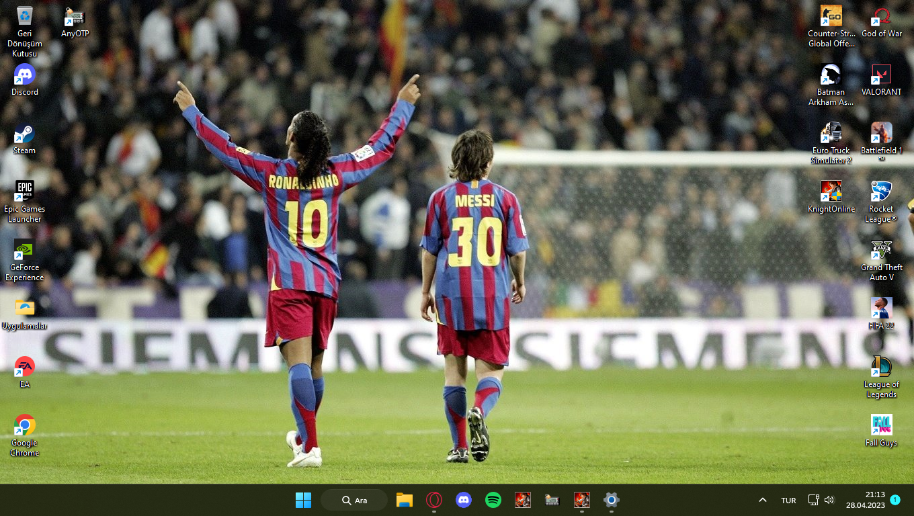Open the clock showing 21:13 28.04.2023
914x516 pixels.
pyautogui.click(x=865, y=500)
